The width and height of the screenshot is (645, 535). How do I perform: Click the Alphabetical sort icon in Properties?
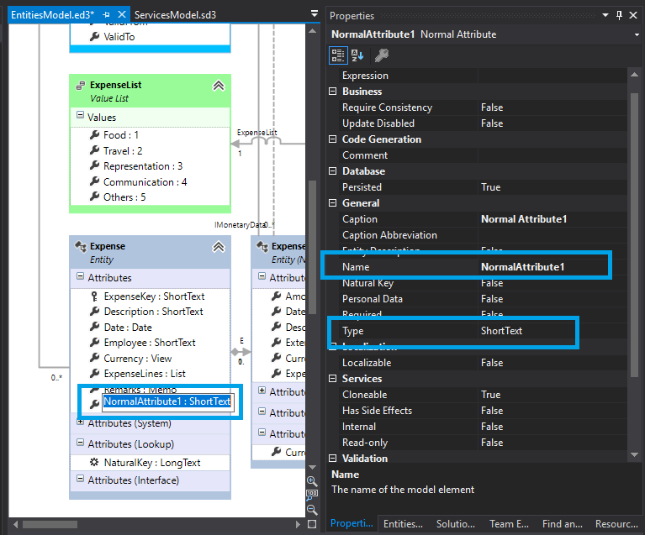(x=357, y=55)
